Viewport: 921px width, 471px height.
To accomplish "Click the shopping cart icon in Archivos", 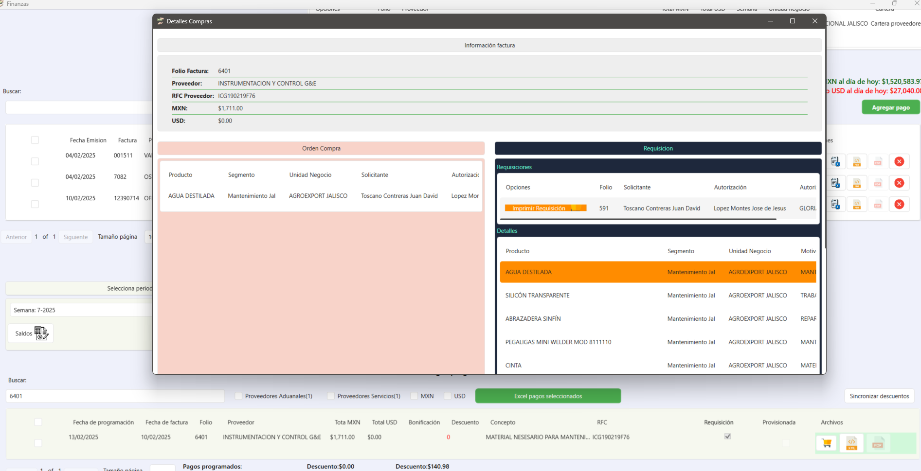I will (x=827, y=443).
